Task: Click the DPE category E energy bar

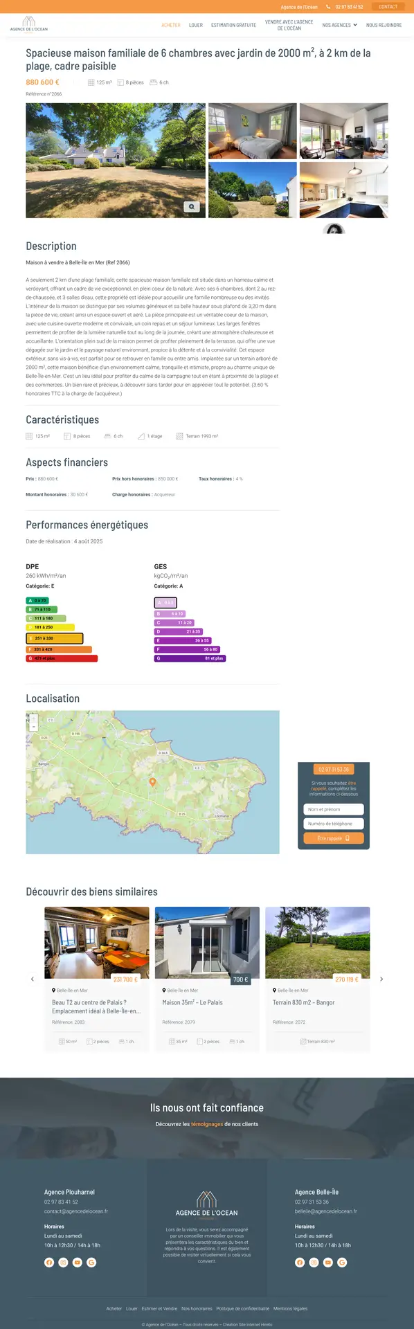Action: 55,638
